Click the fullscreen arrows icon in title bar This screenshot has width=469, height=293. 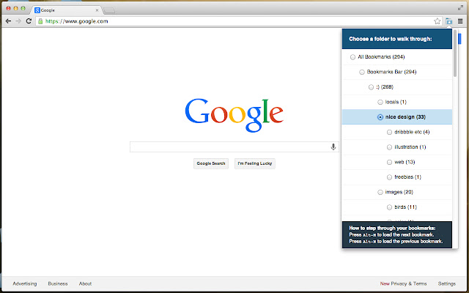[x=461, y=8]
